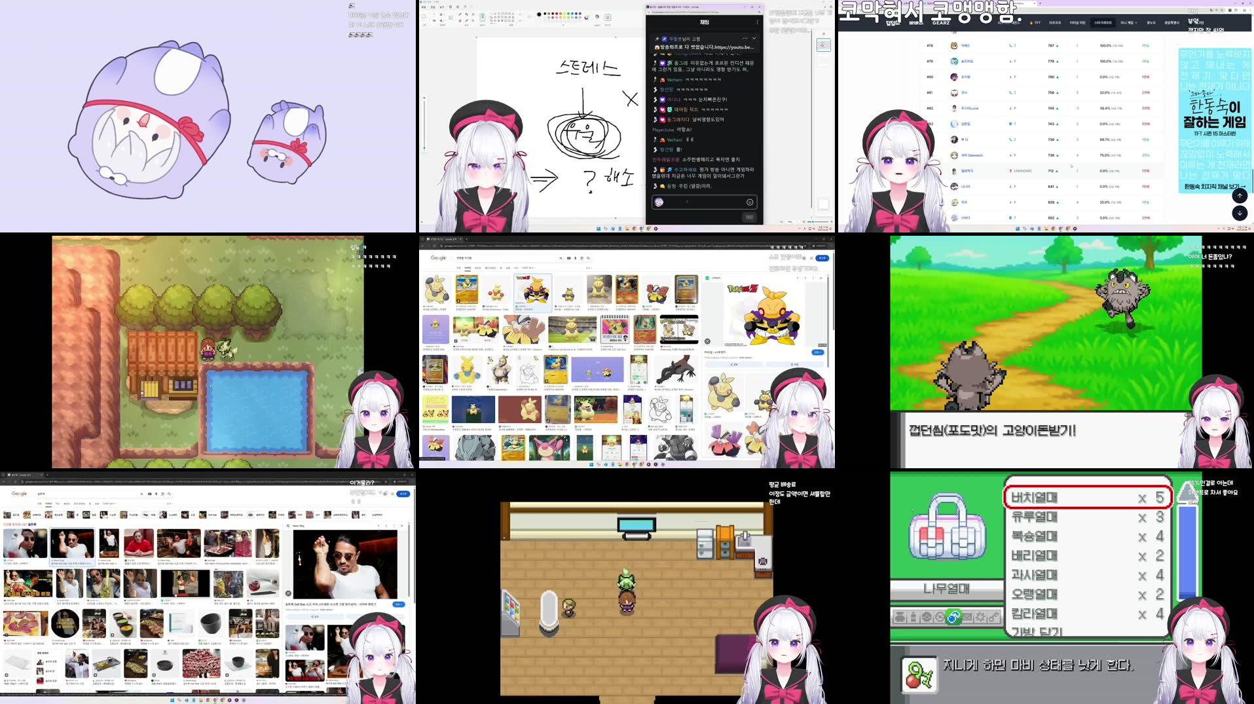Viewport: 1254px width, 704px height.
Task: Open Google apps grid on Pokemon image search
Action: click(811, 258)
